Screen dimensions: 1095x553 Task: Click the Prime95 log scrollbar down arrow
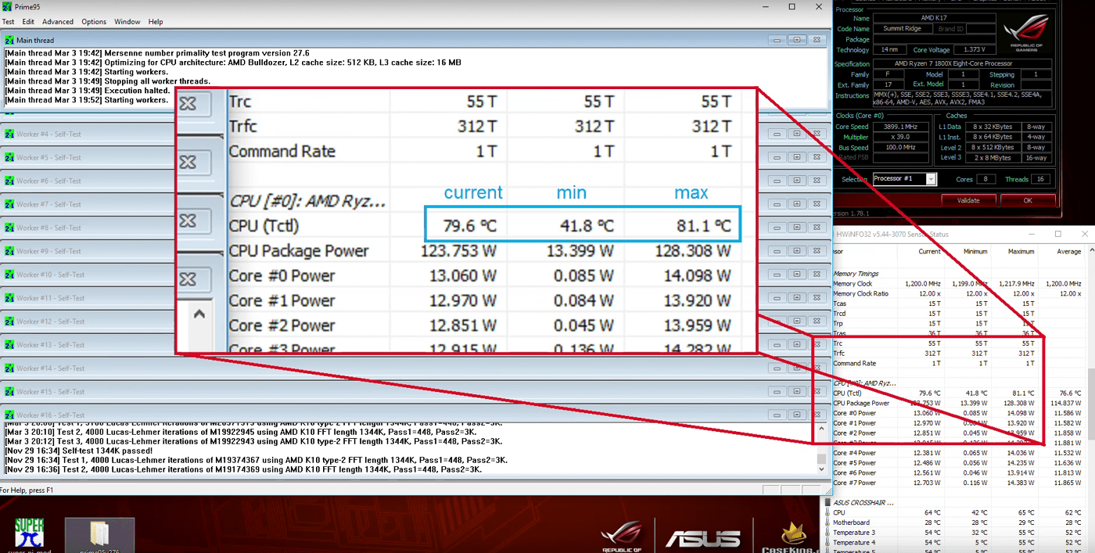(821, 469)
